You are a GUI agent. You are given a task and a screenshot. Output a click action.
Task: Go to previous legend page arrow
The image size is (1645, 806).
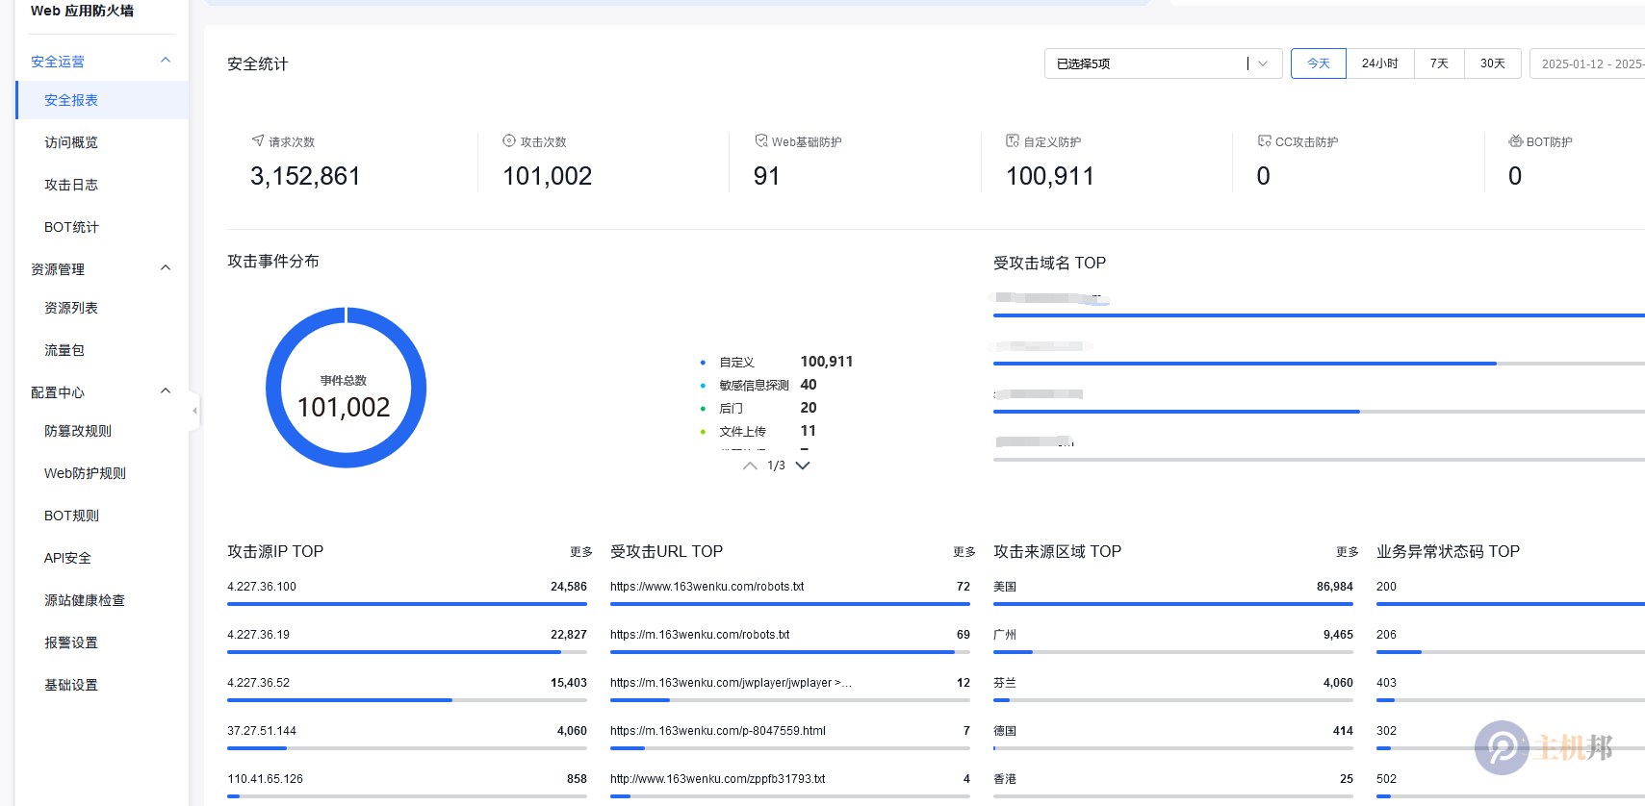point(750,466)
